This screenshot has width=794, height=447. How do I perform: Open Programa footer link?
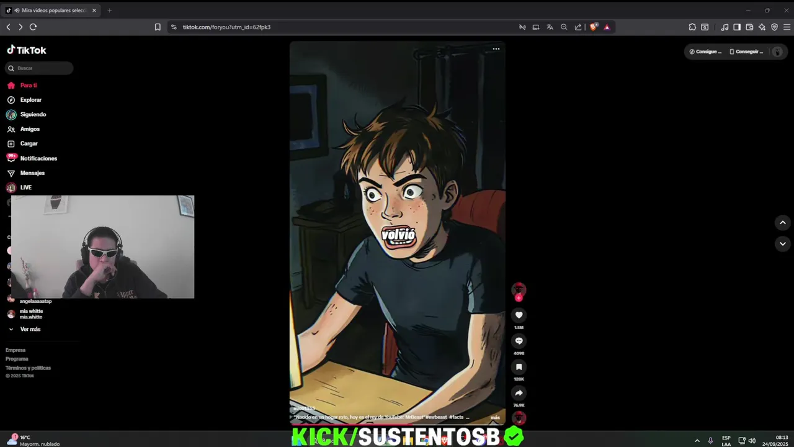coord(17,359)
